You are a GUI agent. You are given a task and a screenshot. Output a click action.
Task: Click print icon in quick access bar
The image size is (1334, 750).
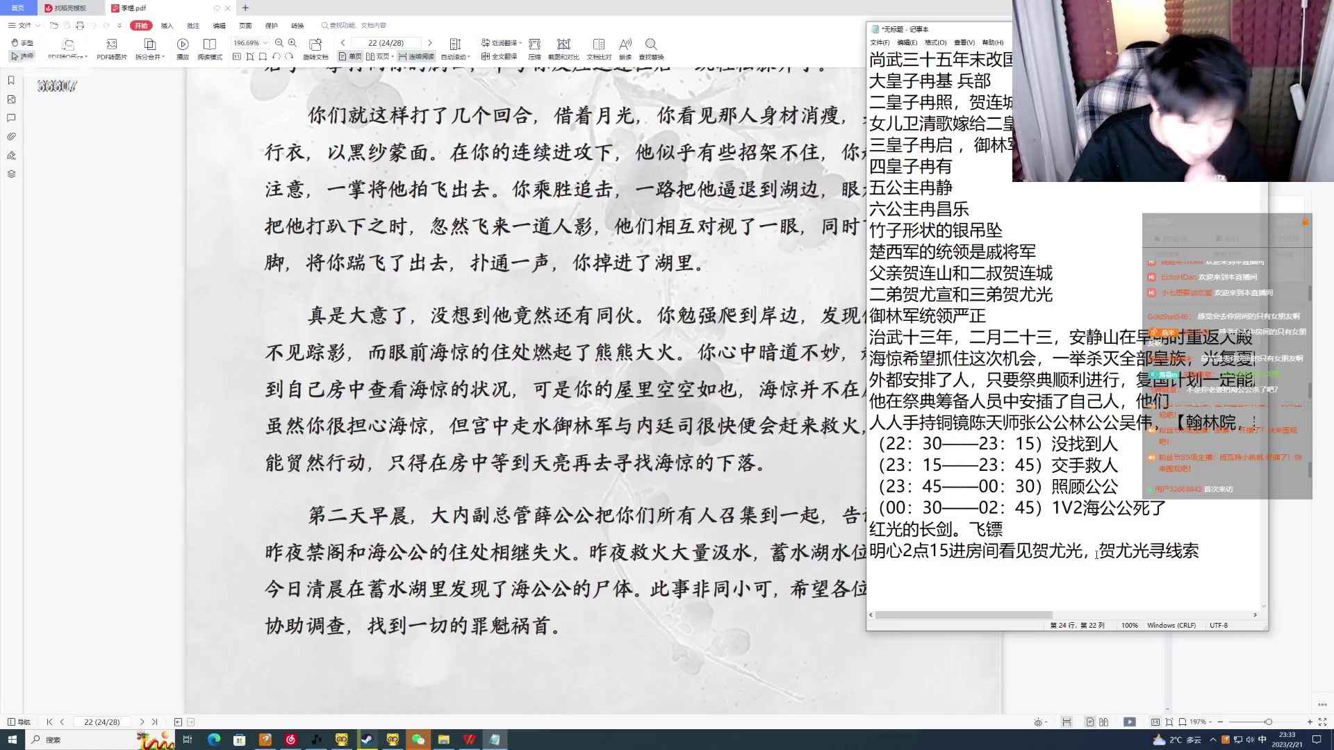[80, 26]
